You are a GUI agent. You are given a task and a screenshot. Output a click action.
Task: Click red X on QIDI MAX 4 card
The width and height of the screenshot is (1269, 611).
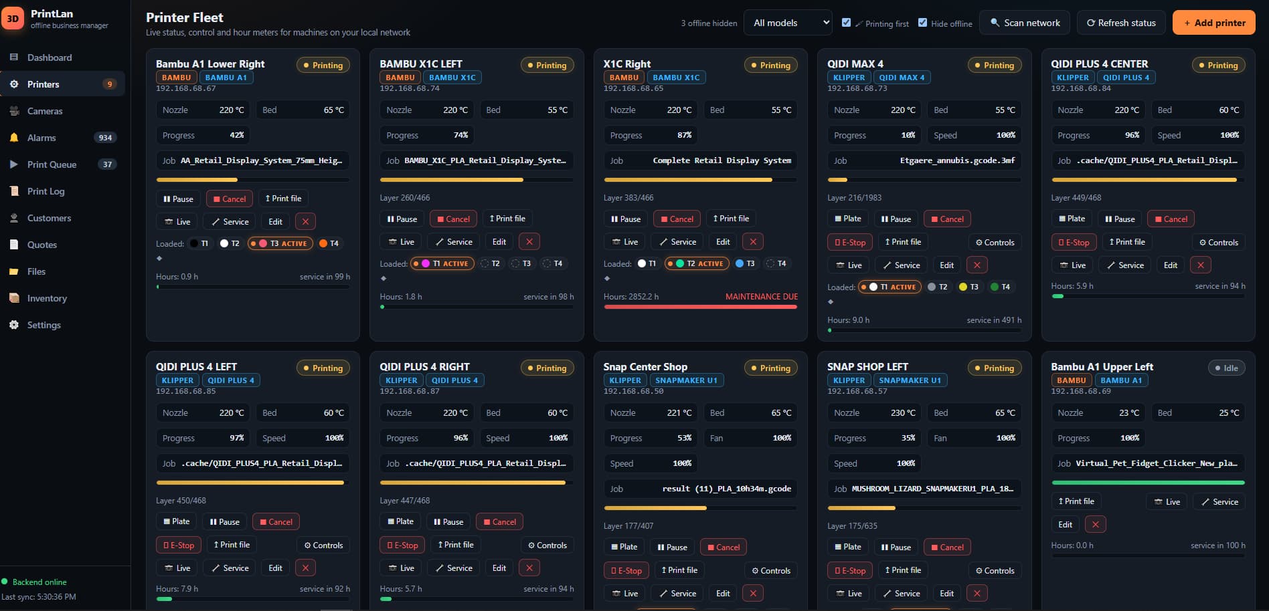click(x=977, y=265)
